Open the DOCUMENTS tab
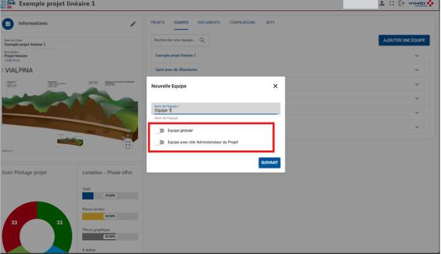Screen dimensions: 441x254 (x=208, y=23)
